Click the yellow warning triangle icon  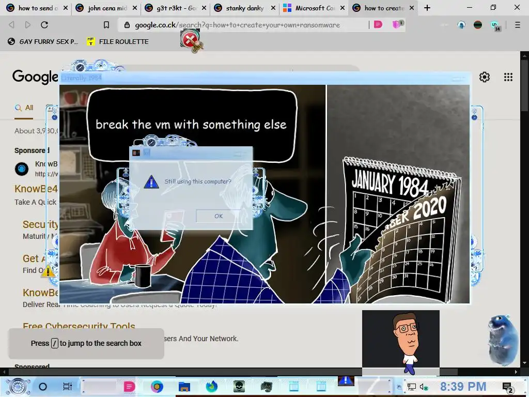pyautogui.click(x=48, y=271)
